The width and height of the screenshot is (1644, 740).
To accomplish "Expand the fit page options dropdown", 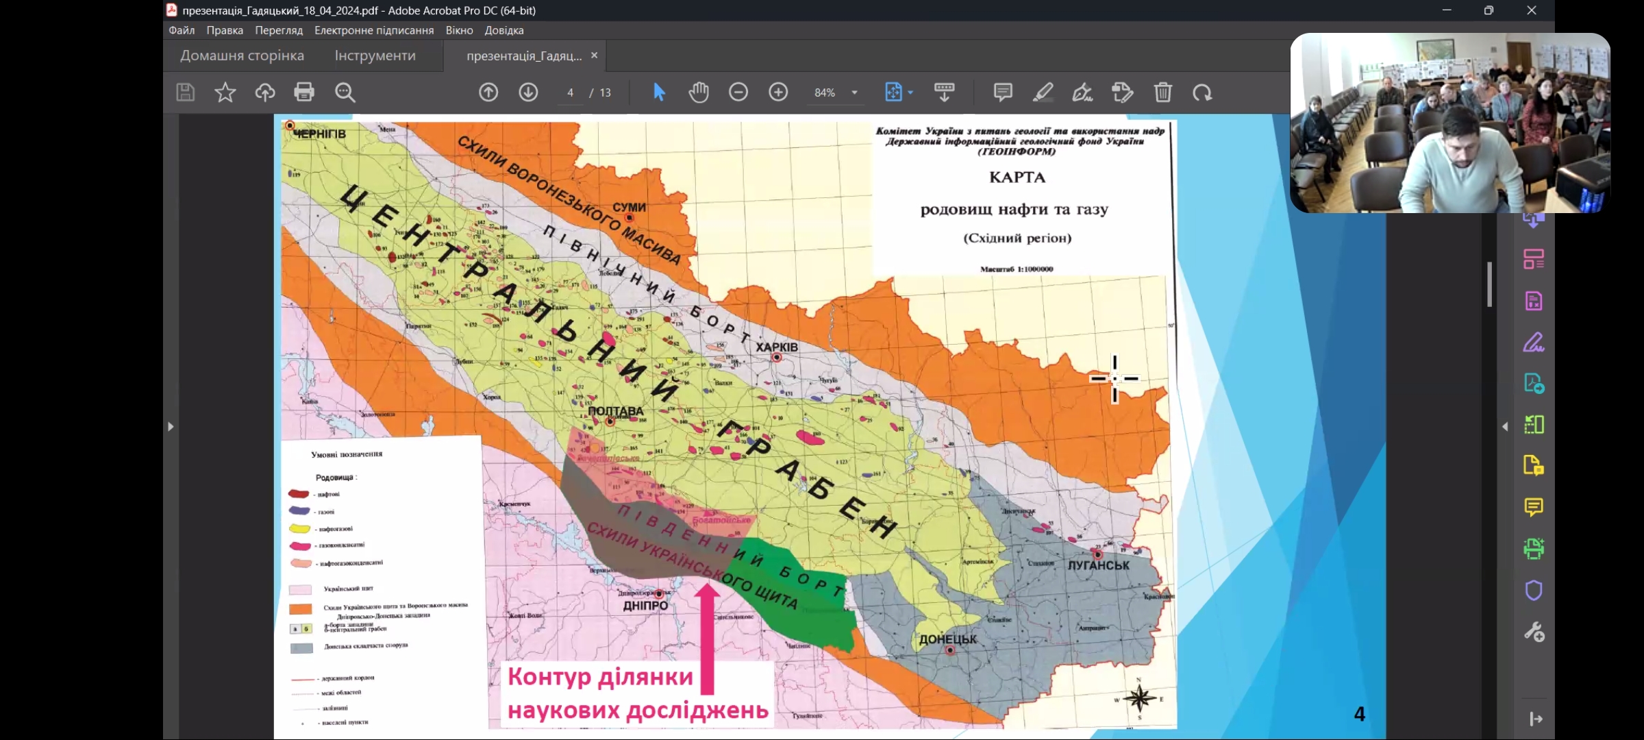I will point(911,92).
